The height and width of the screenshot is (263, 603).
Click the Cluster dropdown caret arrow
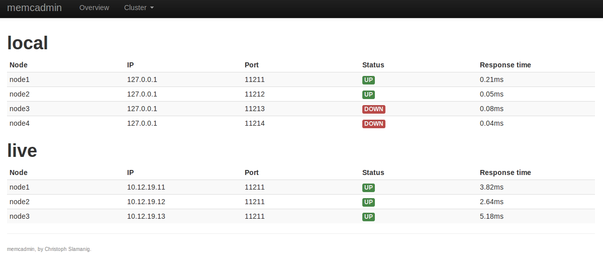click(152, 9)
